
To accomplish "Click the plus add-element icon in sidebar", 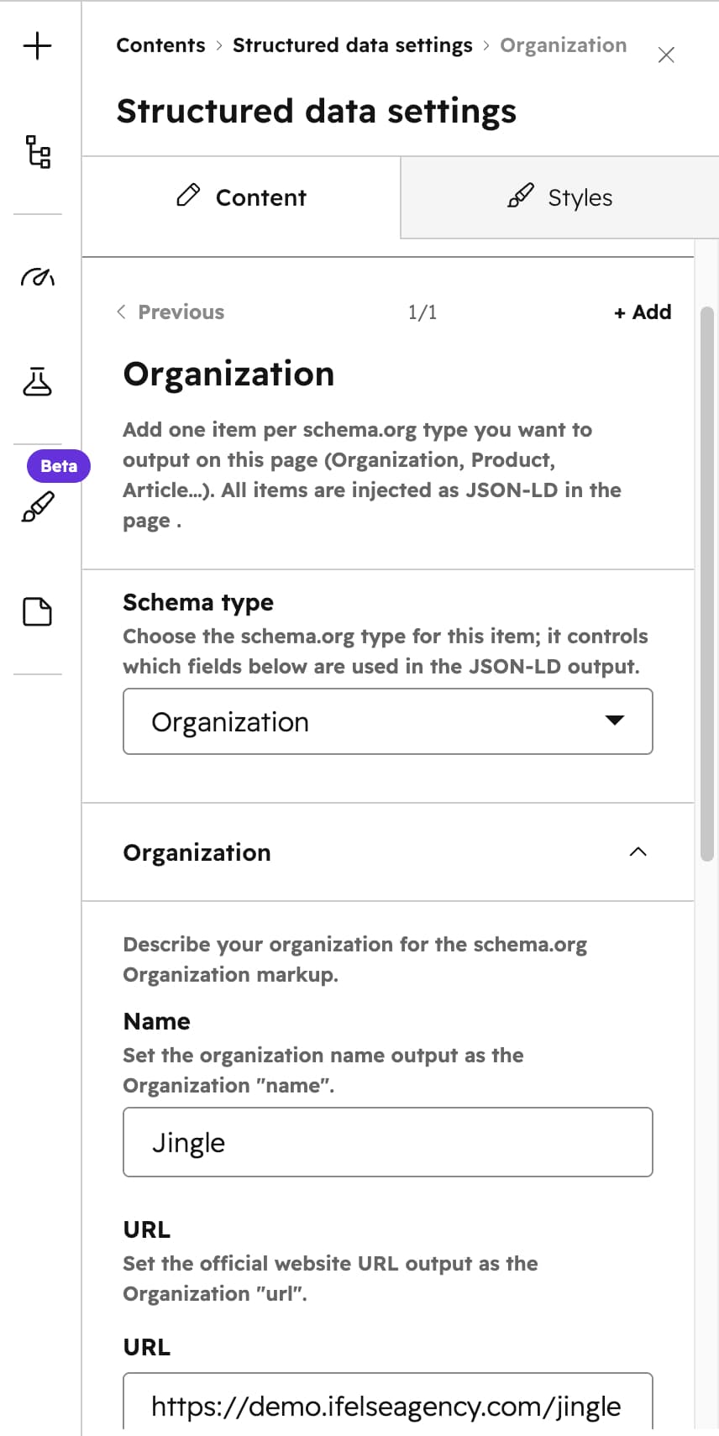I will point(37,45).
